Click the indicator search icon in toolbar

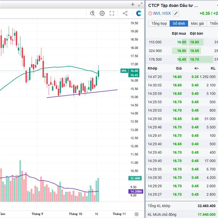[x=92, y=13]
